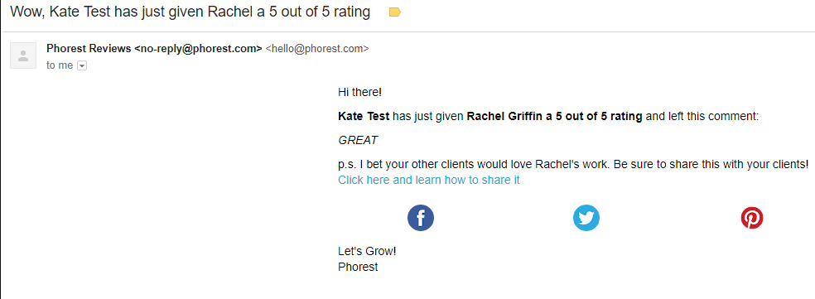
Task: Click the hello@phorest.com address
Action: (317, 49)
